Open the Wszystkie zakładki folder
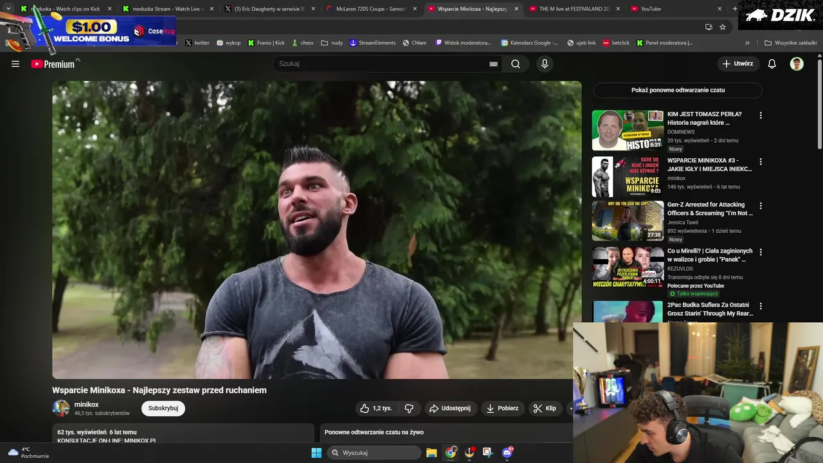 [x=790, y=43]
